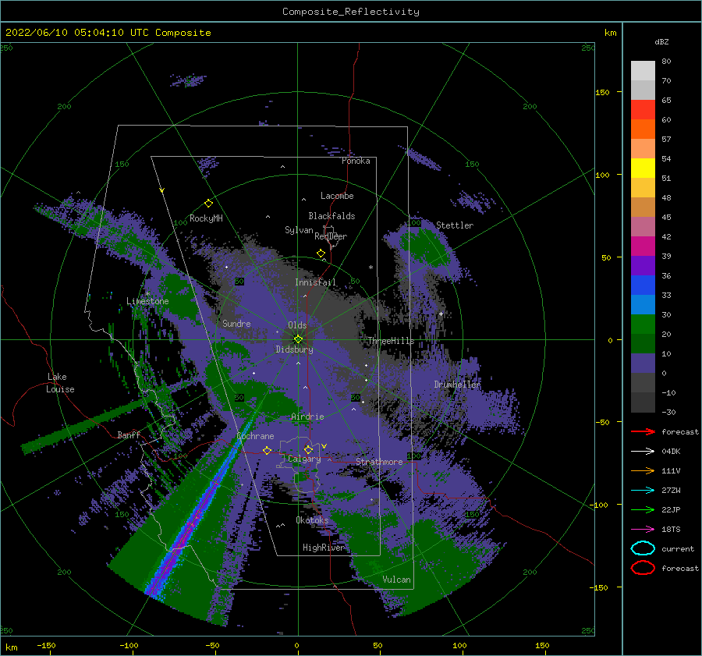Image resolution: width=702 pixels, height=656 pixels.
Task: Select the cyan 27ZW arrow icon
Action: pos(643,491)
